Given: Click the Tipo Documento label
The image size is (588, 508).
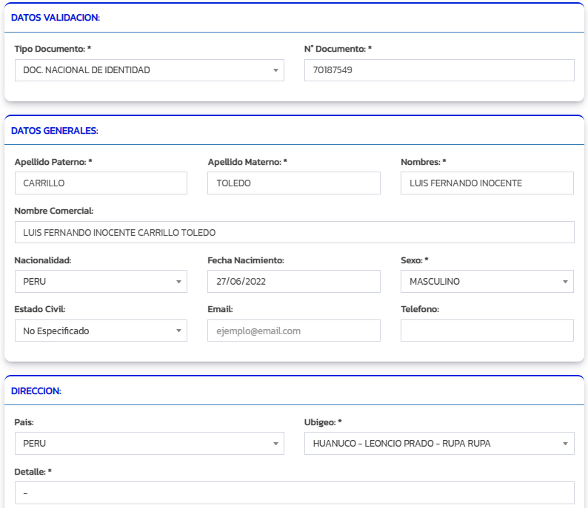Looking at the screenshot, I should pyautogui.click(x=53, y=49).
